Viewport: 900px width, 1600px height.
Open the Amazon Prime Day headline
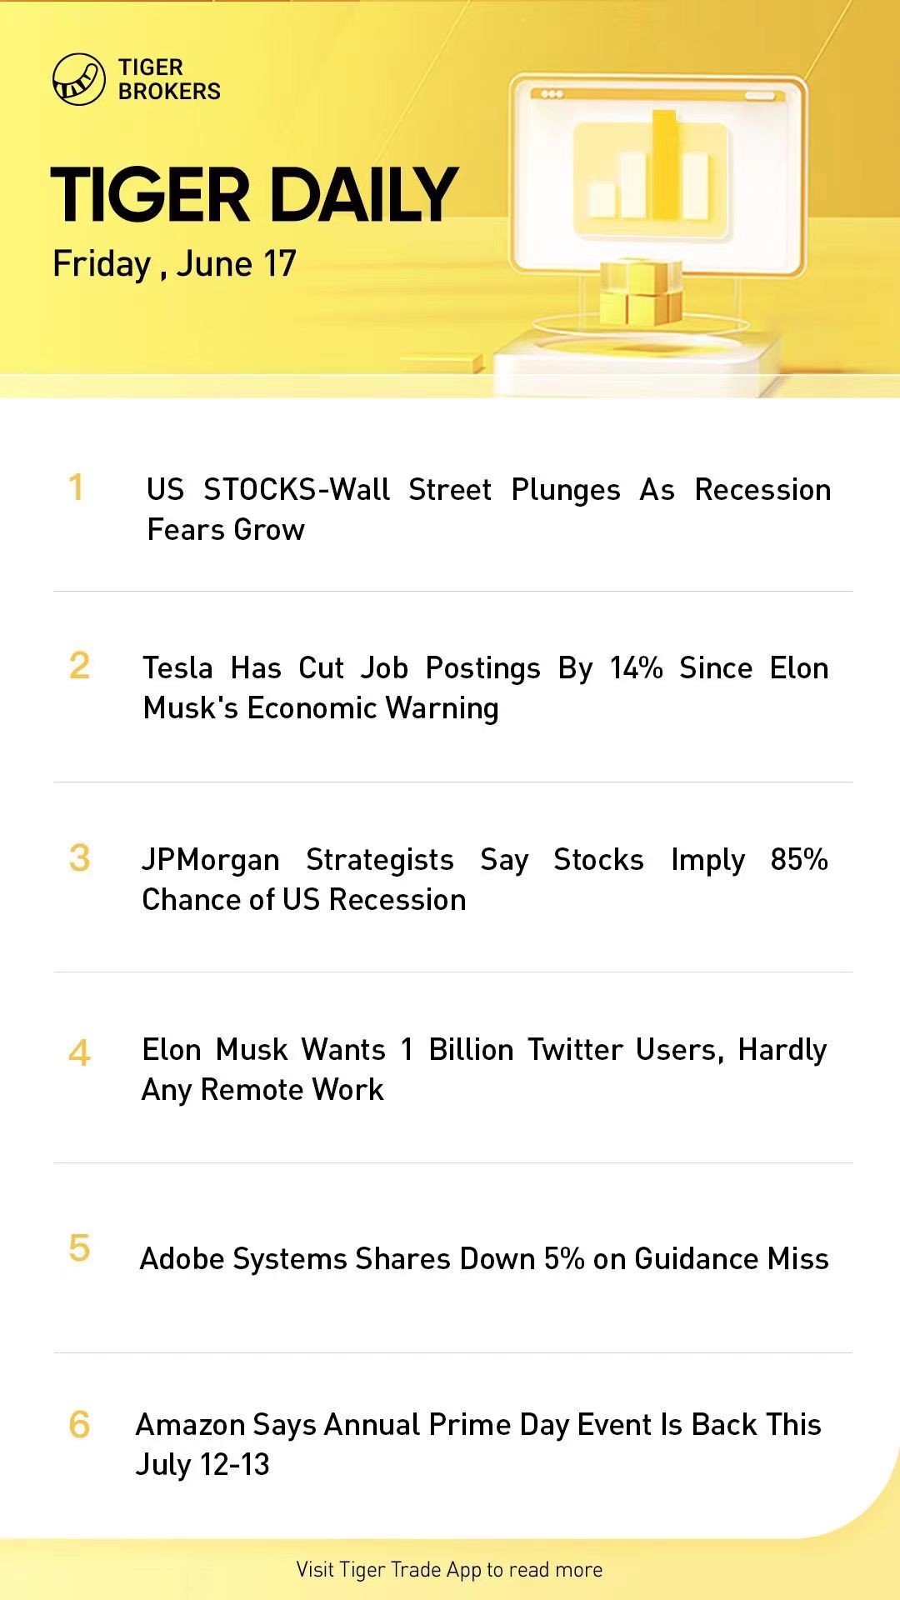click(x=478, y=1444)
